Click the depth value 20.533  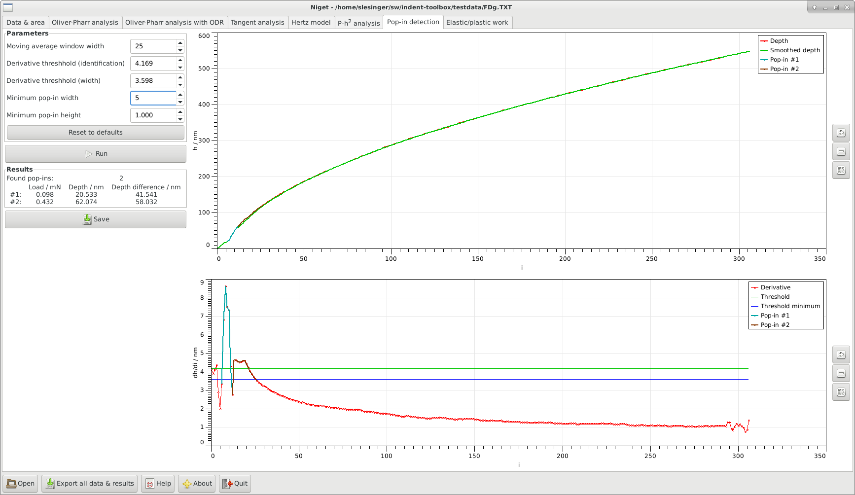[86, 195]
